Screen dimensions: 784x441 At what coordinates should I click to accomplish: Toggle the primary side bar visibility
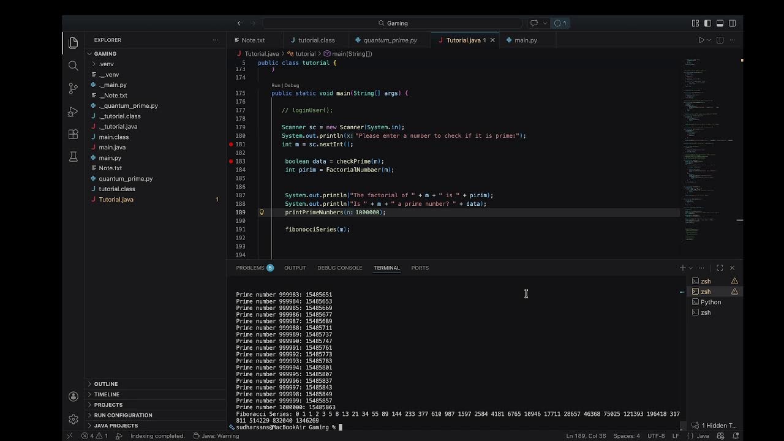[707, 23]
